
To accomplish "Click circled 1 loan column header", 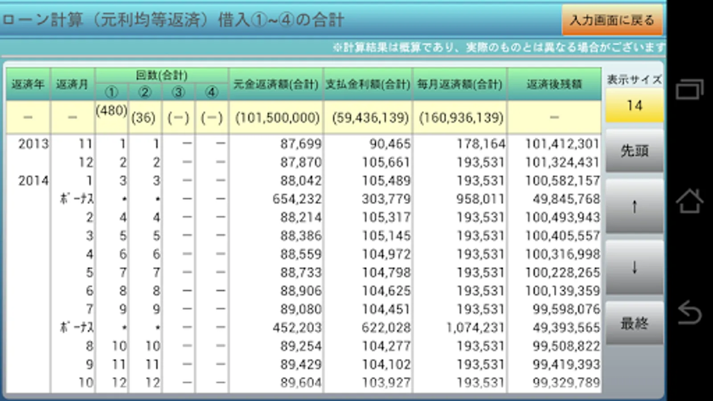I will pos(111,92).
